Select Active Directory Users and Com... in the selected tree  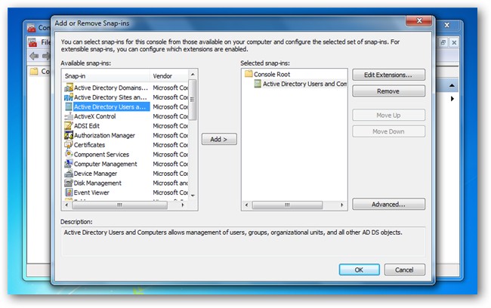(304, 84)
